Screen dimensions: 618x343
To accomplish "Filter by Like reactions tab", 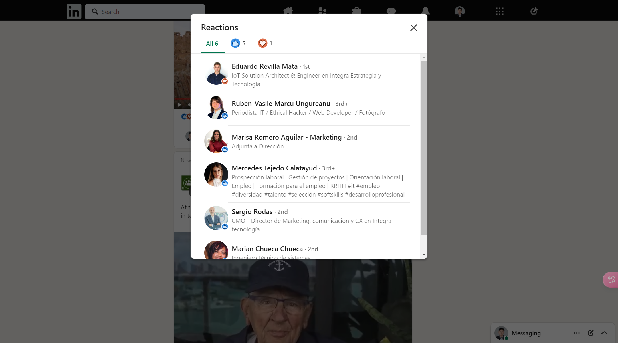I will coord(238,43).
